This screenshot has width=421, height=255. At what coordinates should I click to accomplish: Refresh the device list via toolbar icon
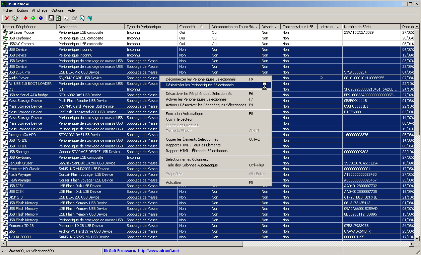pyautogui.click(x=59, y=18)
